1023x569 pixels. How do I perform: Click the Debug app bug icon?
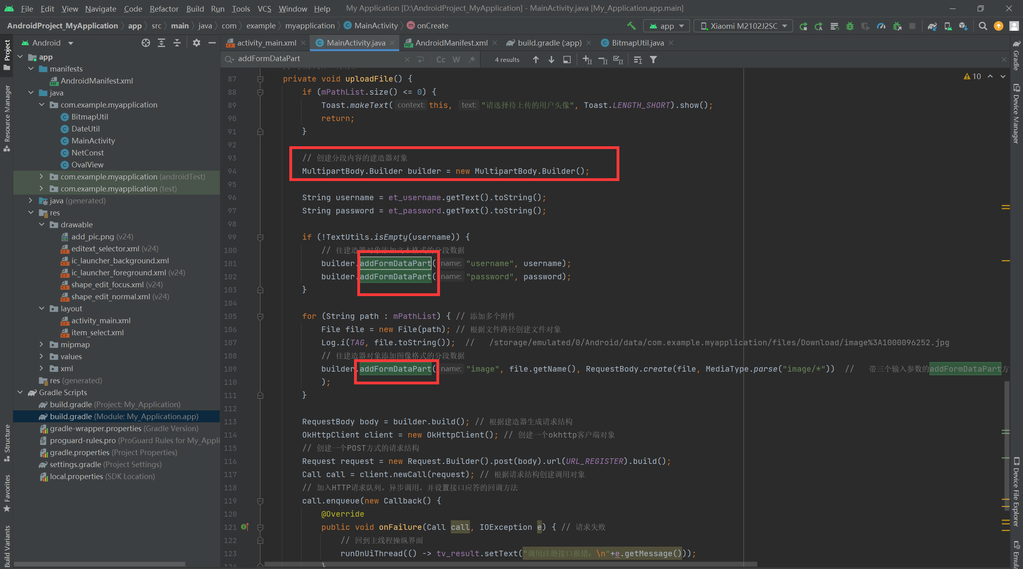[x=850, y=26]
